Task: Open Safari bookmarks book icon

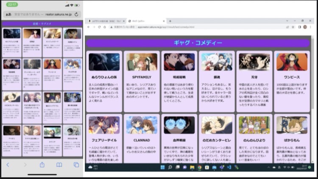Action: coord(59,165)
